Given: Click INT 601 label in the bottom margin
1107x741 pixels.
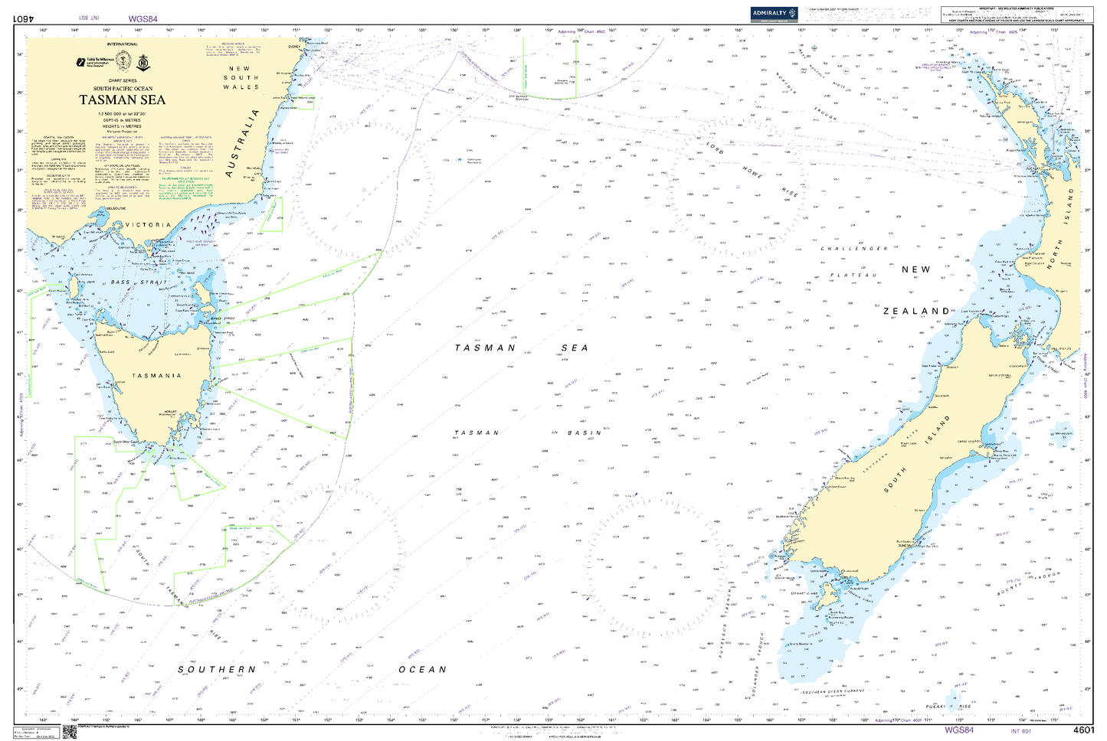Looking at the screenshot, I should [1021, 732].
